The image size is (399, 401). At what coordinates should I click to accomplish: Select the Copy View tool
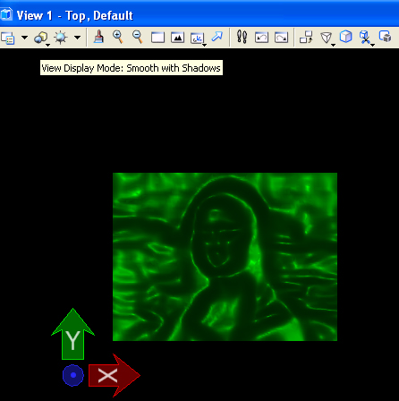pos(306,38)
